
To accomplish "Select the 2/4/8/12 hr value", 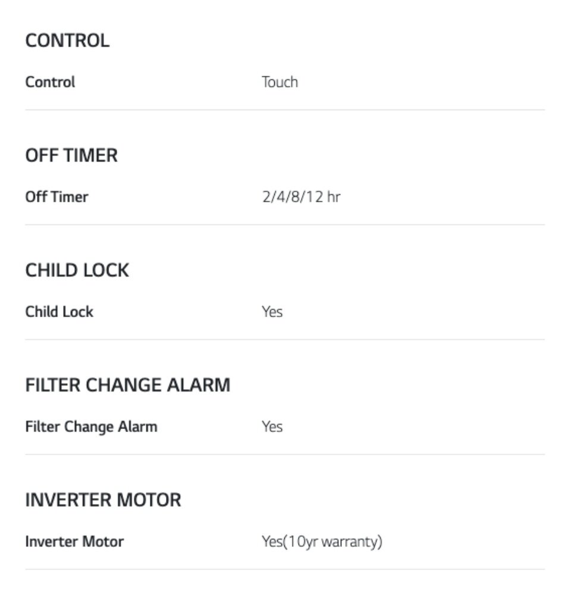I will [301, 197].
